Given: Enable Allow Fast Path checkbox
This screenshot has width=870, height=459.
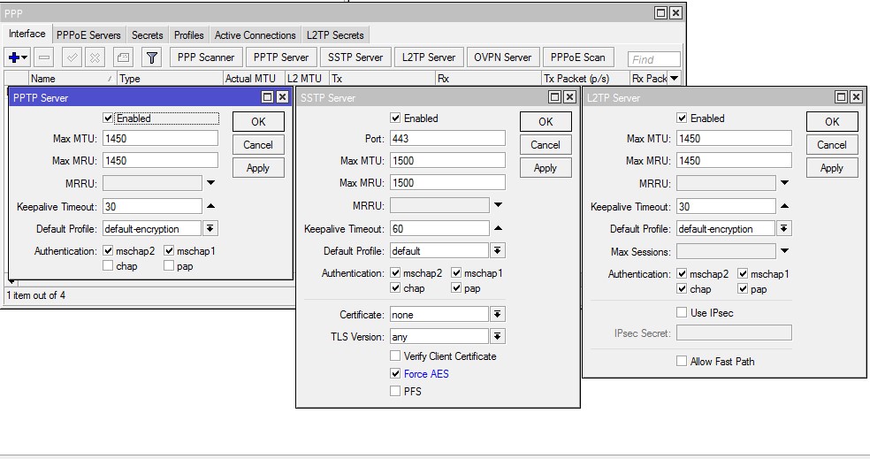Looking at the screenshot, I should point(682,362).
